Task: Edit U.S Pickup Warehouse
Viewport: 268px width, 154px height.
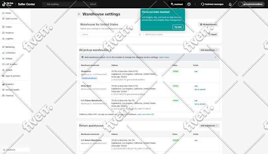Action: click(x=196, y=101)
